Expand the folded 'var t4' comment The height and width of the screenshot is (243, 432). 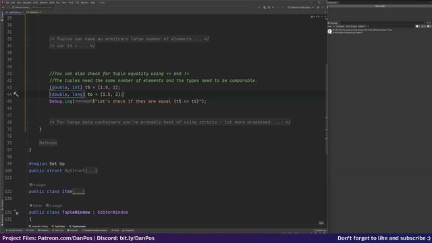click(x=72, y=46)
